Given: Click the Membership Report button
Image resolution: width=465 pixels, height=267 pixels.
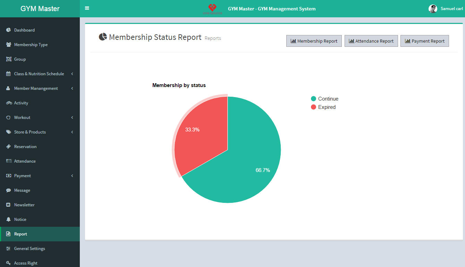Looking at the screenshot, I should click(x=314, y=41).
